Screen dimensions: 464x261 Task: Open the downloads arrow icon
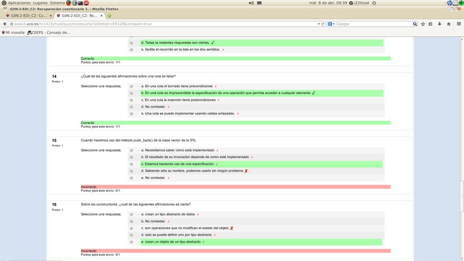point(439,24)
